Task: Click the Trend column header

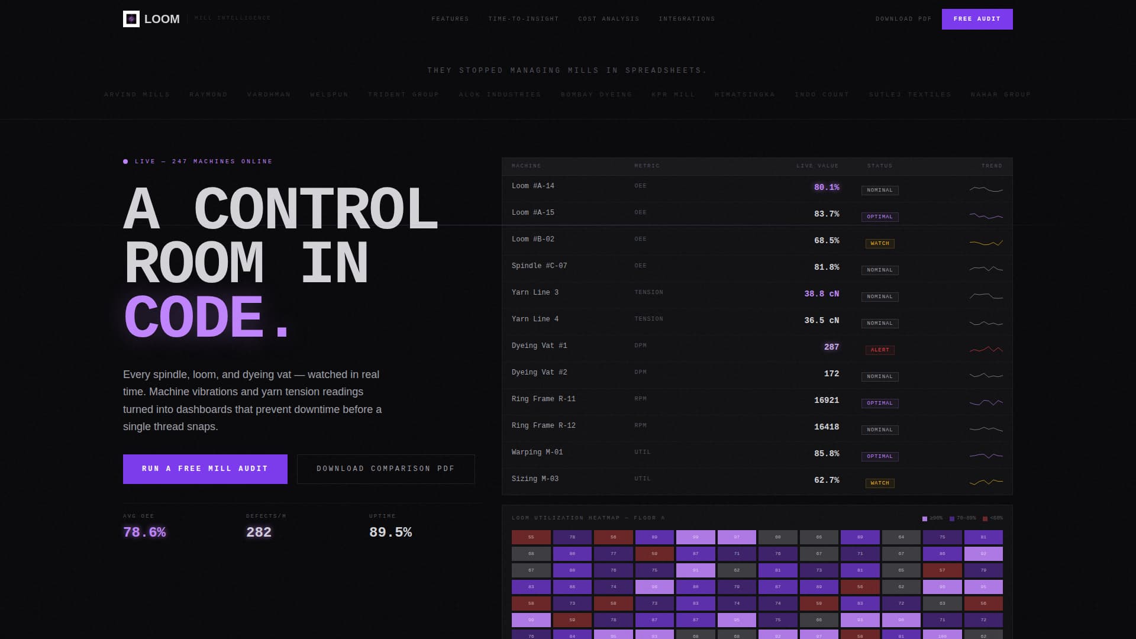Action: [x=992, y=166]
